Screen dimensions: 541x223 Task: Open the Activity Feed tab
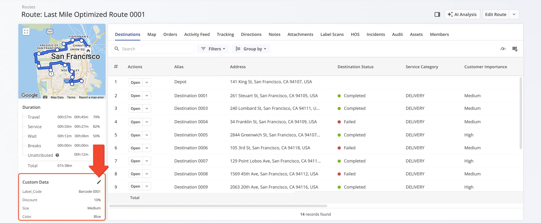(197, 34)
